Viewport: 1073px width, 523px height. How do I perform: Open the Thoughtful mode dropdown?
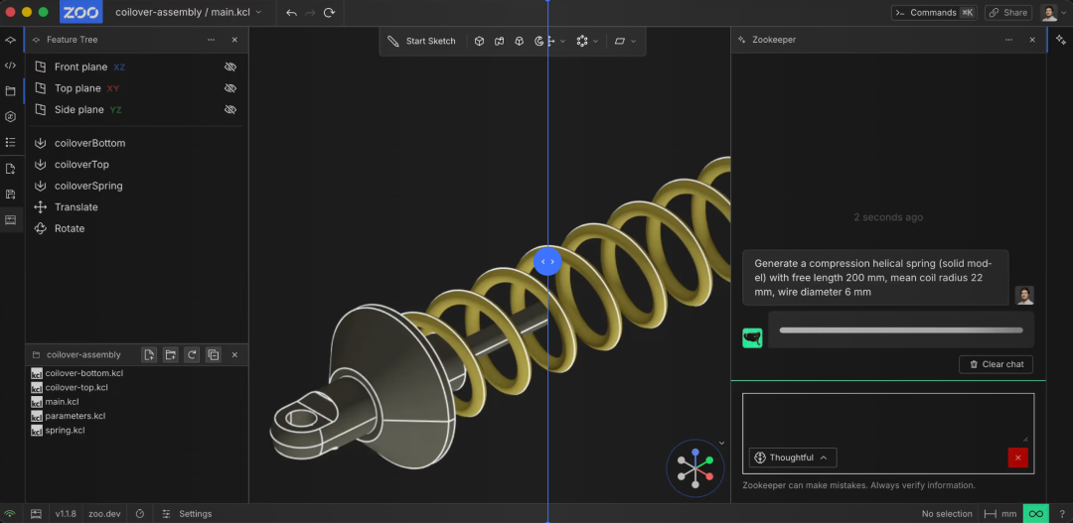point(793,458)
